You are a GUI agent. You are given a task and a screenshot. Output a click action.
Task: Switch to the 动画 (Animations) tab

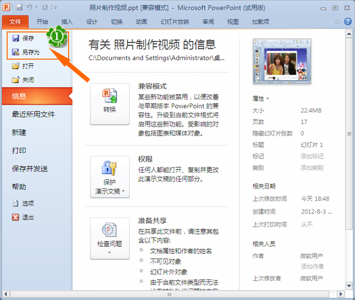pos(141,22)
